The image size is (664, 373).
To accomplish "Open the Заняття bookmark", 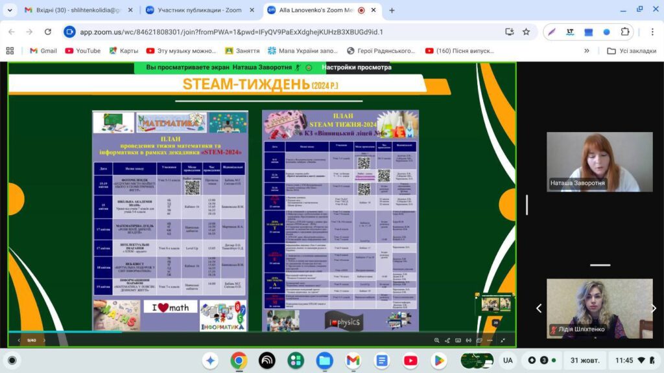I will (x=242, y=51).
